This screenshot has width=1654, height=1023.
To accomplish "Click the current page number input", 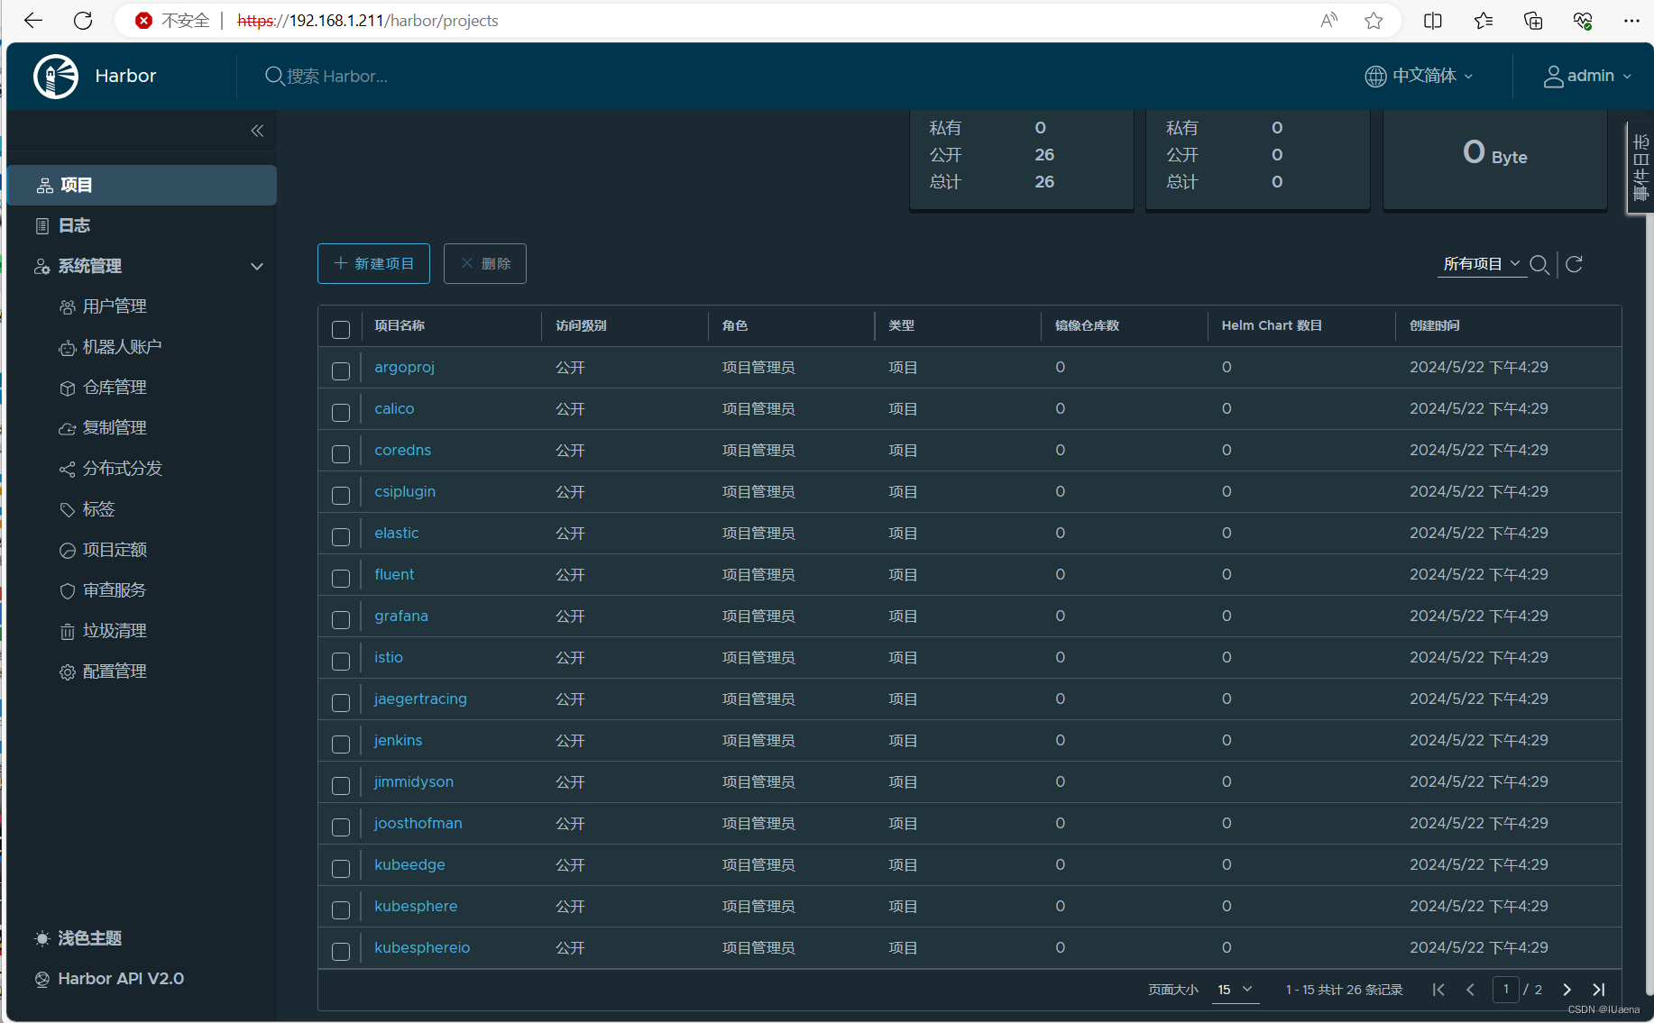I will coord(1506,990).
